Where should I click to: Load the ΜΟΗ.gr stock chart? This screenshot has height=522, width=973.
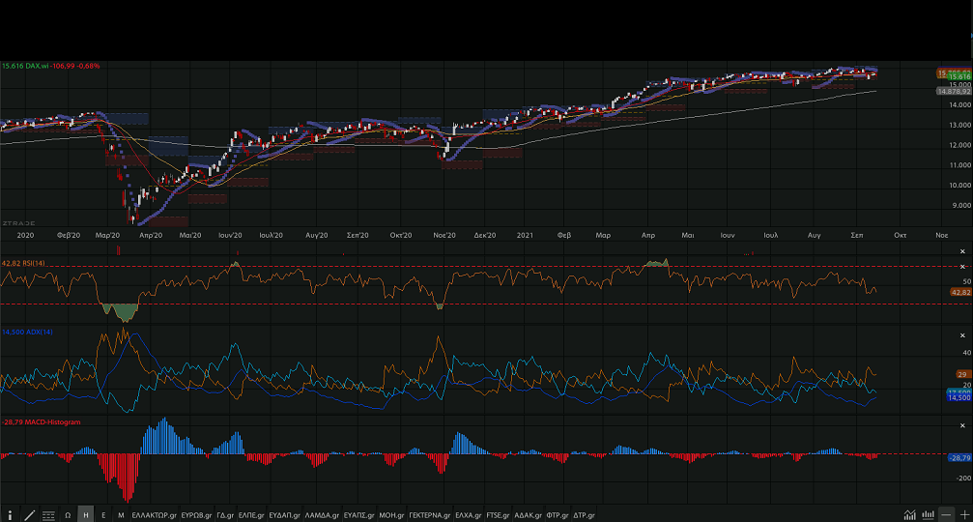(391, 515)
